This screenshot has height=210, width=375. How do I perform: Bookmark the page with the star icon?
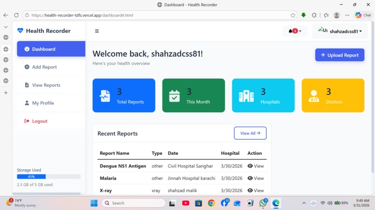pos(293,15)
